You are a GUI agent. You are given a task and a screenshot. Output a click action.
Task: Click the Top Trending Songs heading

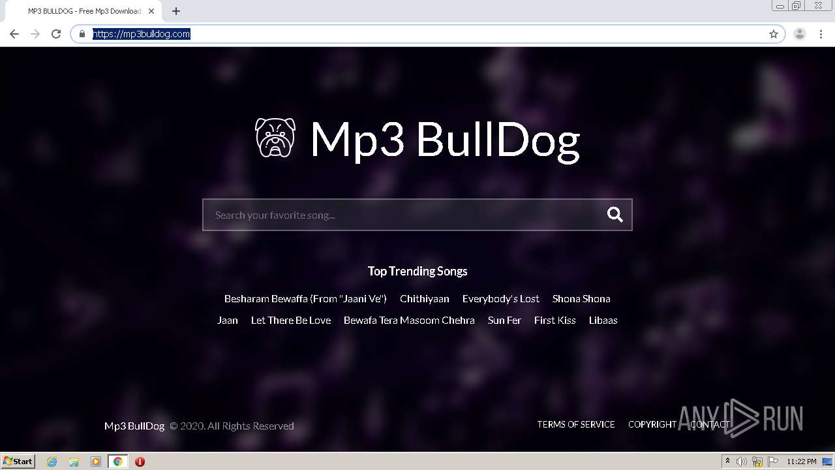click(417, 271)
